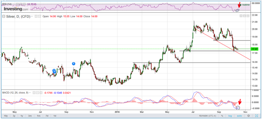The width and height of the screenshot is (262, 119).
Task: Open chart settings gear icon
Action: tap(248, 116)
